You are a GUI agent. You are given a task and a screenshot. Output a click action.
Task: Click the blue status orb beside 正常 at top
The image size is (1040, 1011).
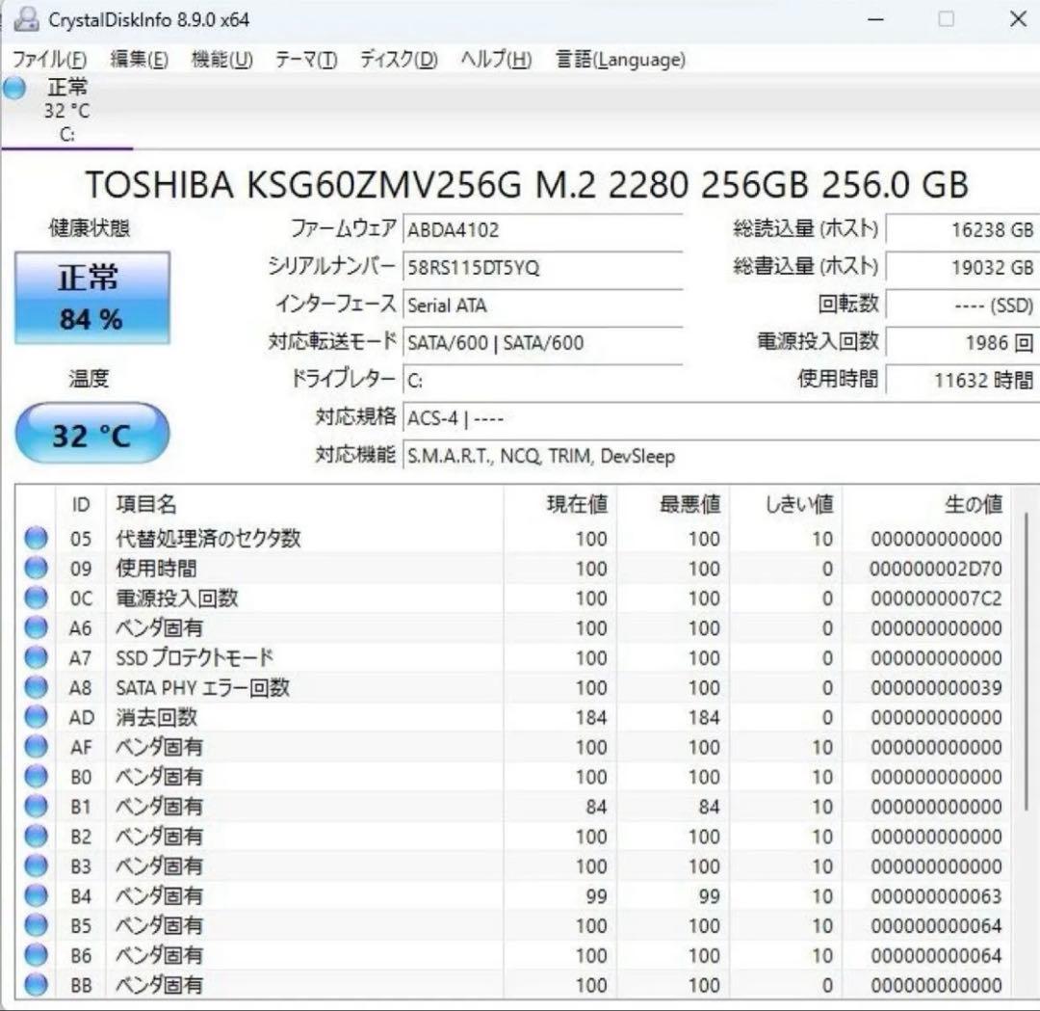14,88
